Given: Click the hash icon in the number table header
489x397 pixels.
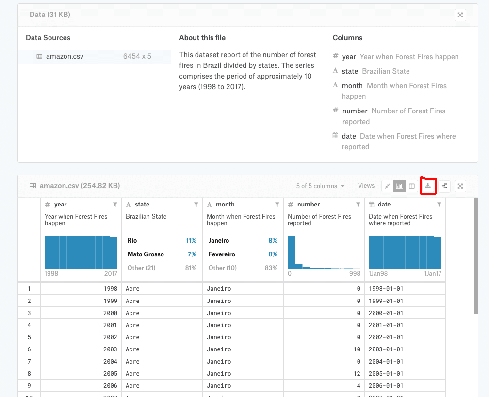Looking at the screenshot, I should 290,205.
